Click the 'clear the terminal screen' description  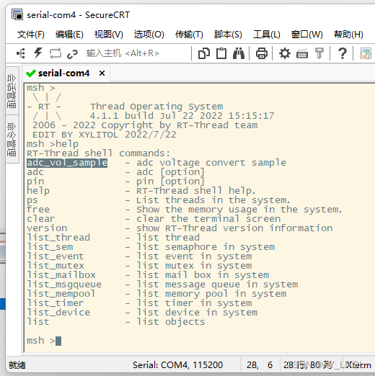[x=208, y=219]
